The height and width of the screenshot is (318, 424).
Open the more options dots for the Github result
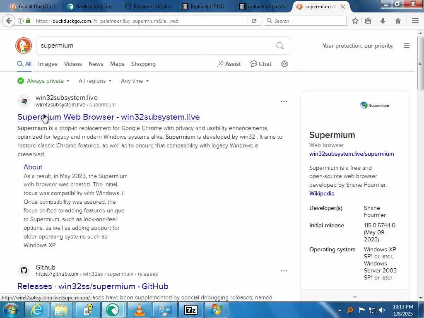click(284, 271)
